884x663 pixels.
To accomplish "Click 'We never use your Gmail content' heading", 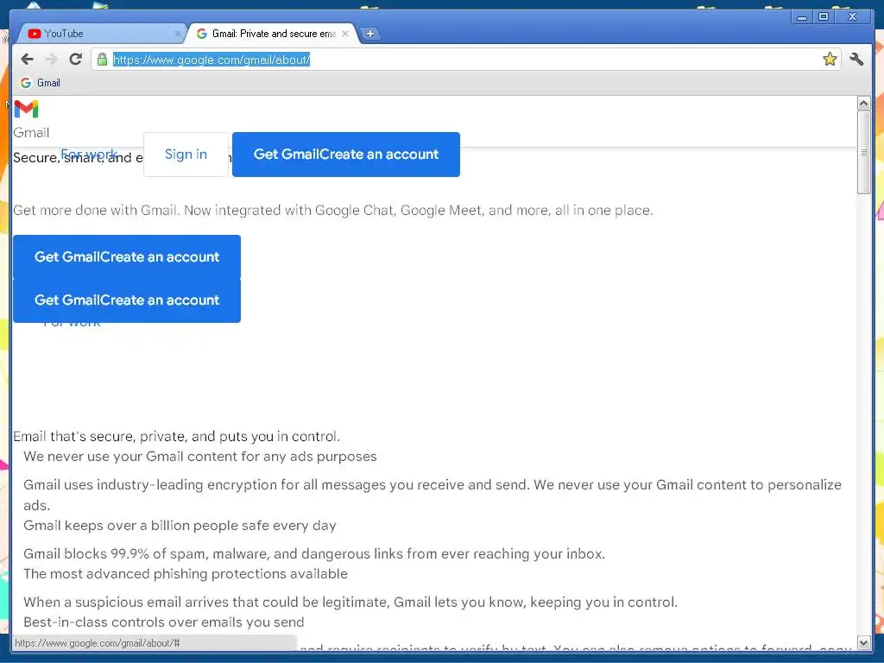I will click(200, 456).
